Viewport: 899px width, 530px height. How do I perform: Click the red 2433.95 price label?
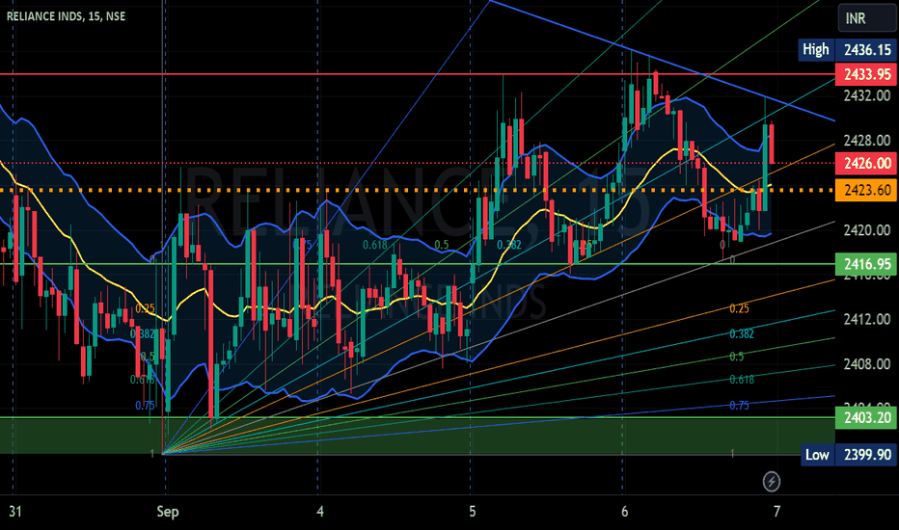tap(864, 74)
